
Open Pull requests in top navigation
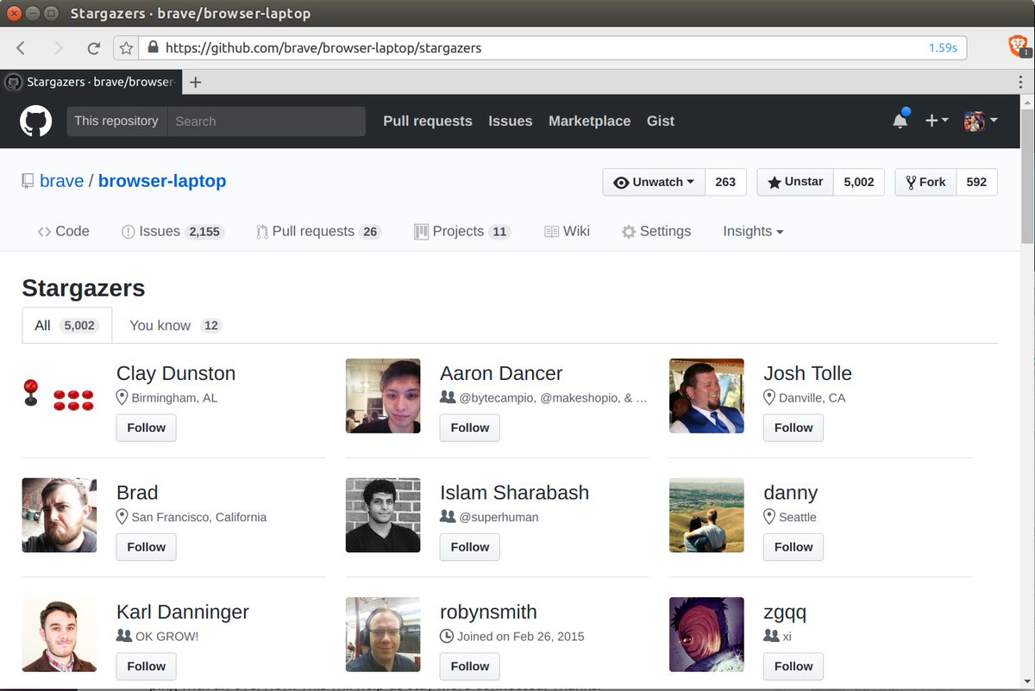(428, 121)
